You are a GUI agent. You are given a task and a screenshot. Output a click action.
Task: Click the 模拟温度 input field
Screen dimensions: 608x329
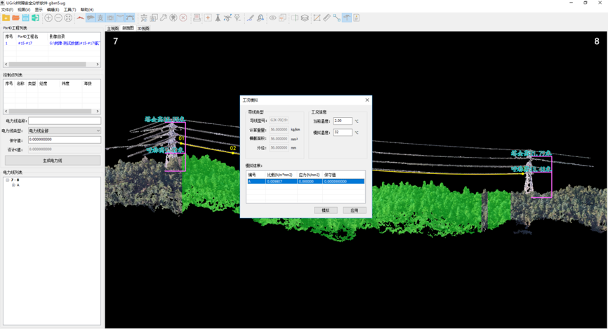(x=343, y=132)
